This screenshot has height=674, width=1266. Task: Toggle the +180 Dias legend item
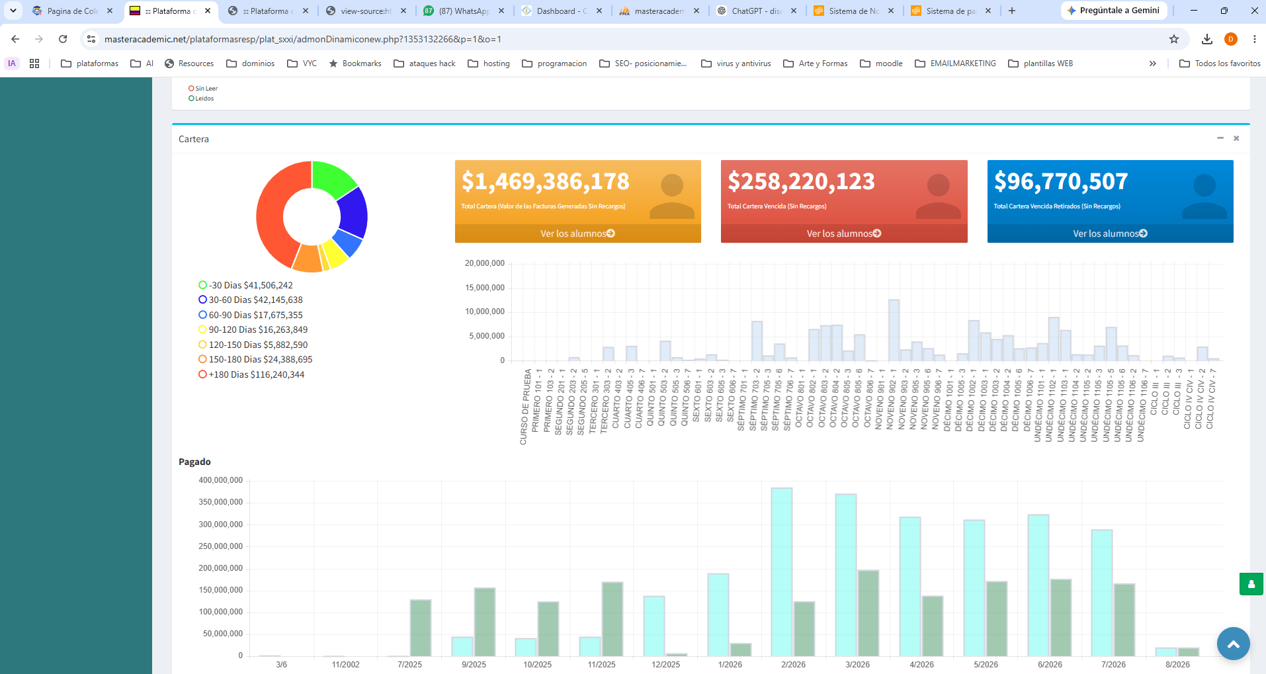pyautogui.click(x=251, y=374)
